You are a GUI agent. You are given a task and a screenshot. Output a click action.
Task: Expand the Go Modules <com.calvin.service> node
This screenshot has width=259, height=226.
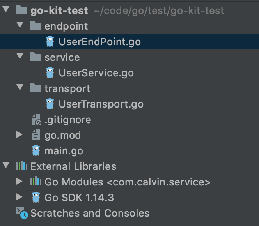click(20, 182)
